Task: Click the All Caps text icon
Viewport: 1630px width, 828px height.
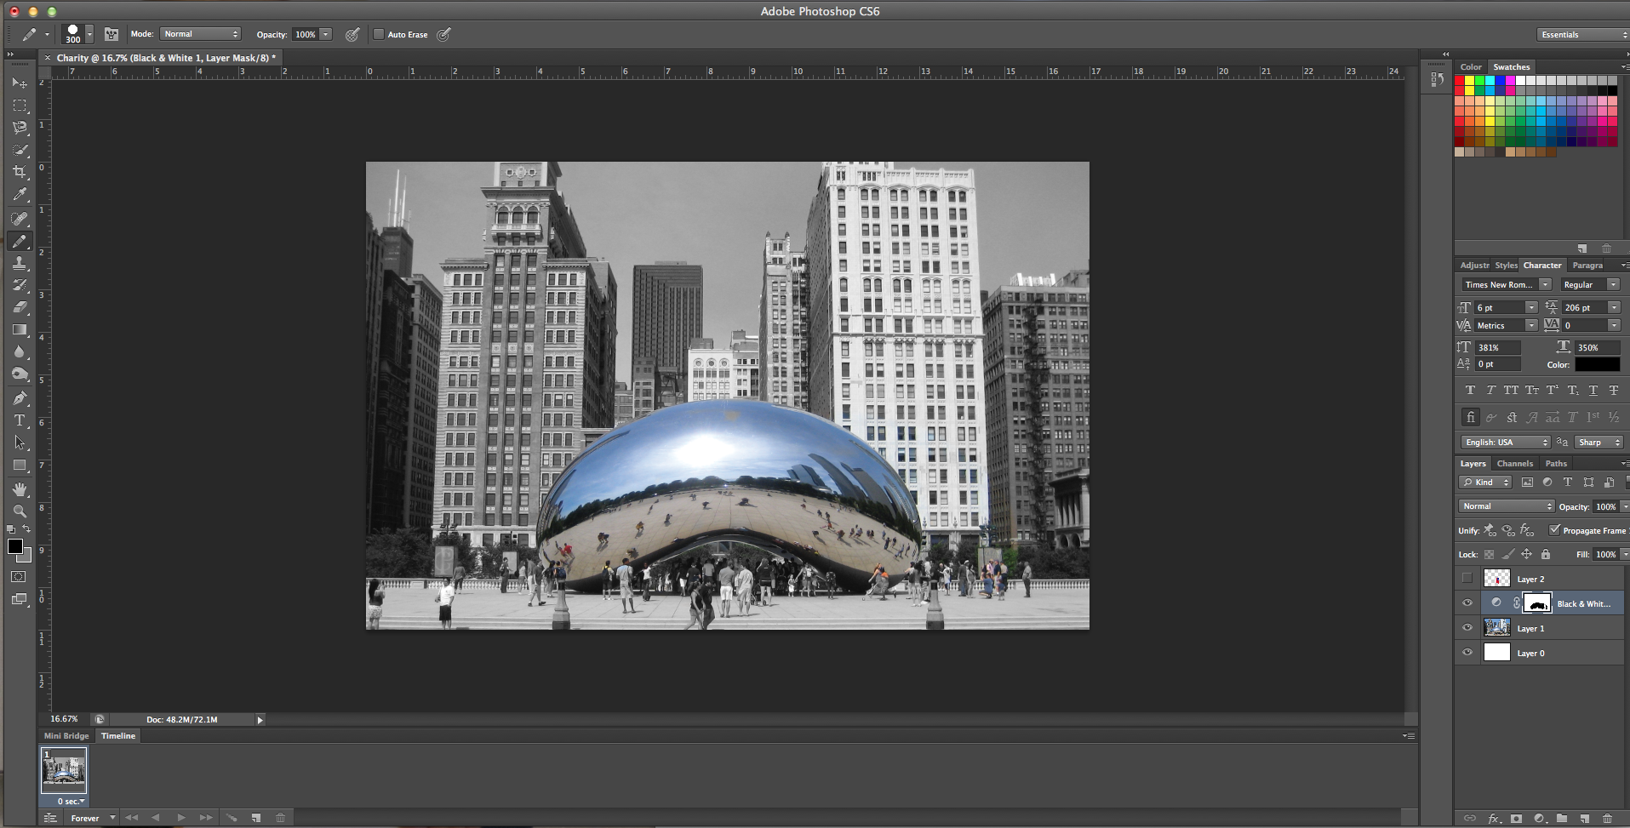Action: (1511, 390)
